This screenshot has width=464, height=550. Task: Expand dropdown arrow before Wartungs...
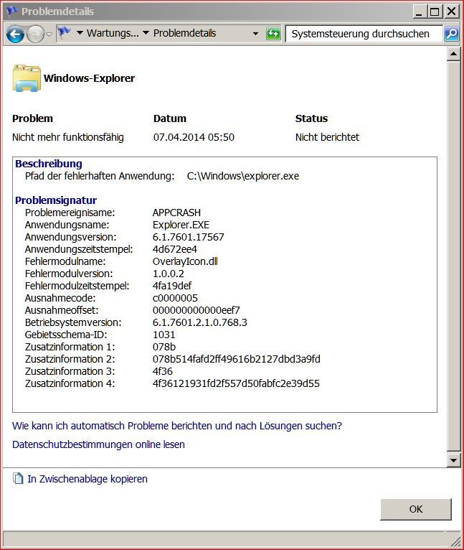(80, 33)
